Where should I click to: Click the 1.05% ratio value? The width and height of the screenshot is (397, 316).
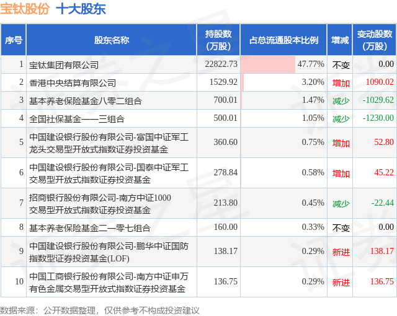click(313, 118)
